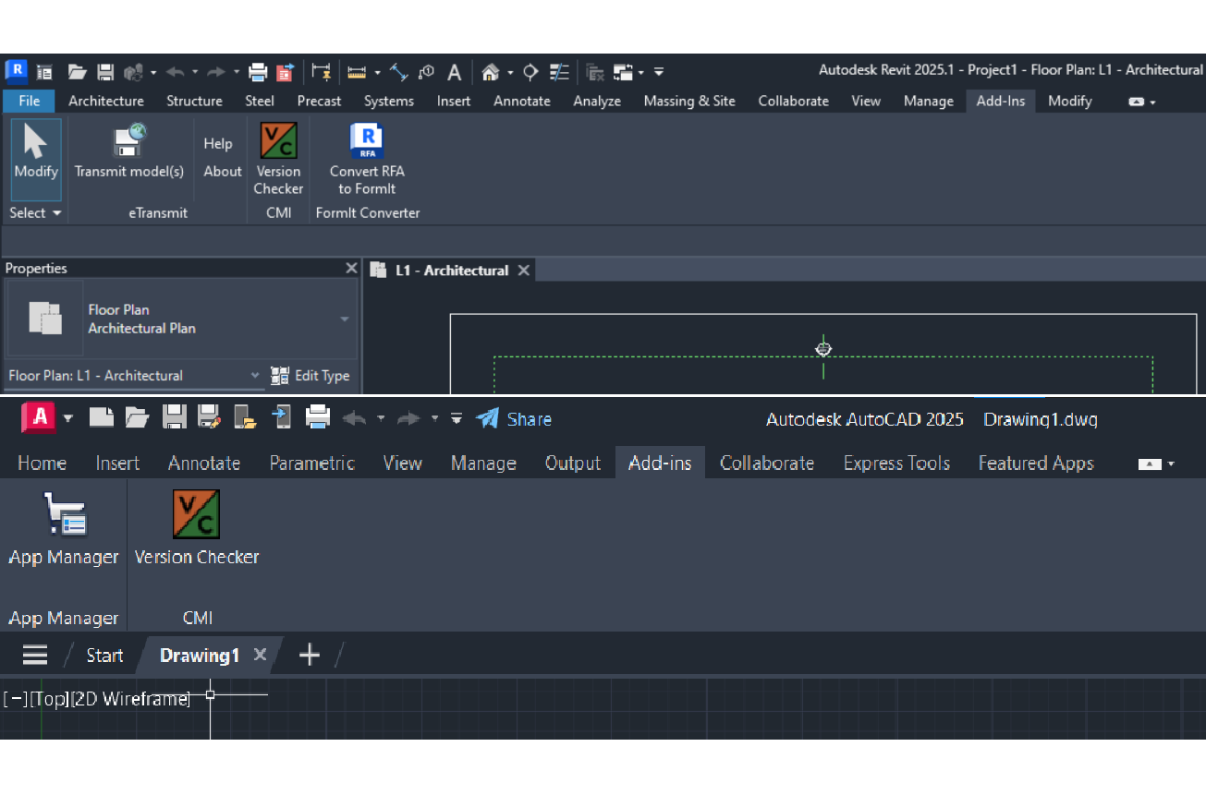The width and height of the screenshot is (1206, 807).
Task: Click Help in the eTransmit panel
Action: pyautogui.click(x=218, y=143)
